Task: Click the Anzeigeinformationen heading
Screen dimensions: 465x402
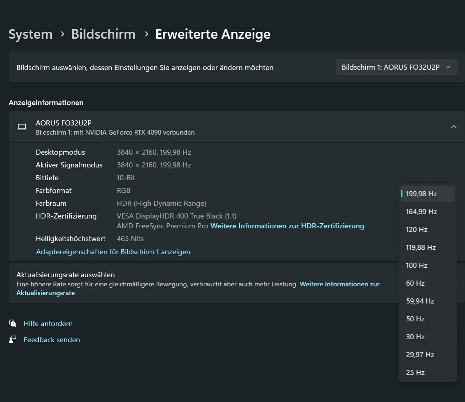Action: [x=46, y=103]
